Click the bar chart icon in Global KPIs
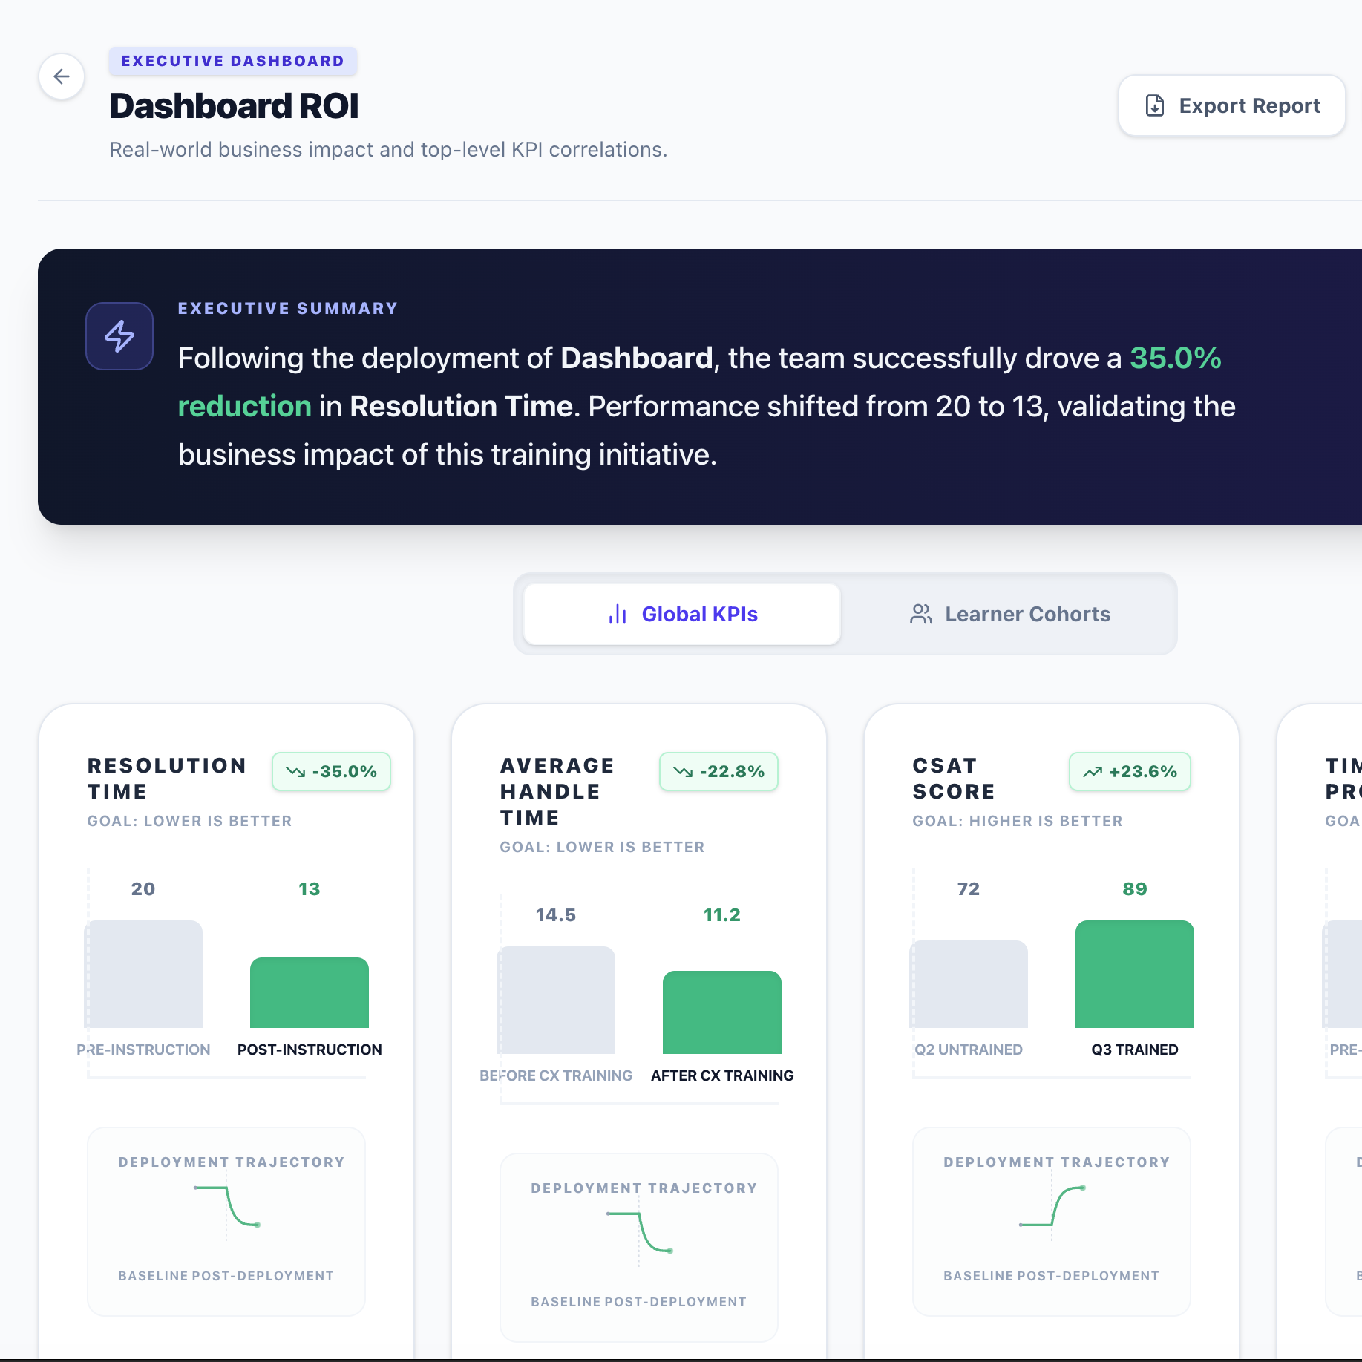This screenshot has height=1362, width=1362. 618,614
